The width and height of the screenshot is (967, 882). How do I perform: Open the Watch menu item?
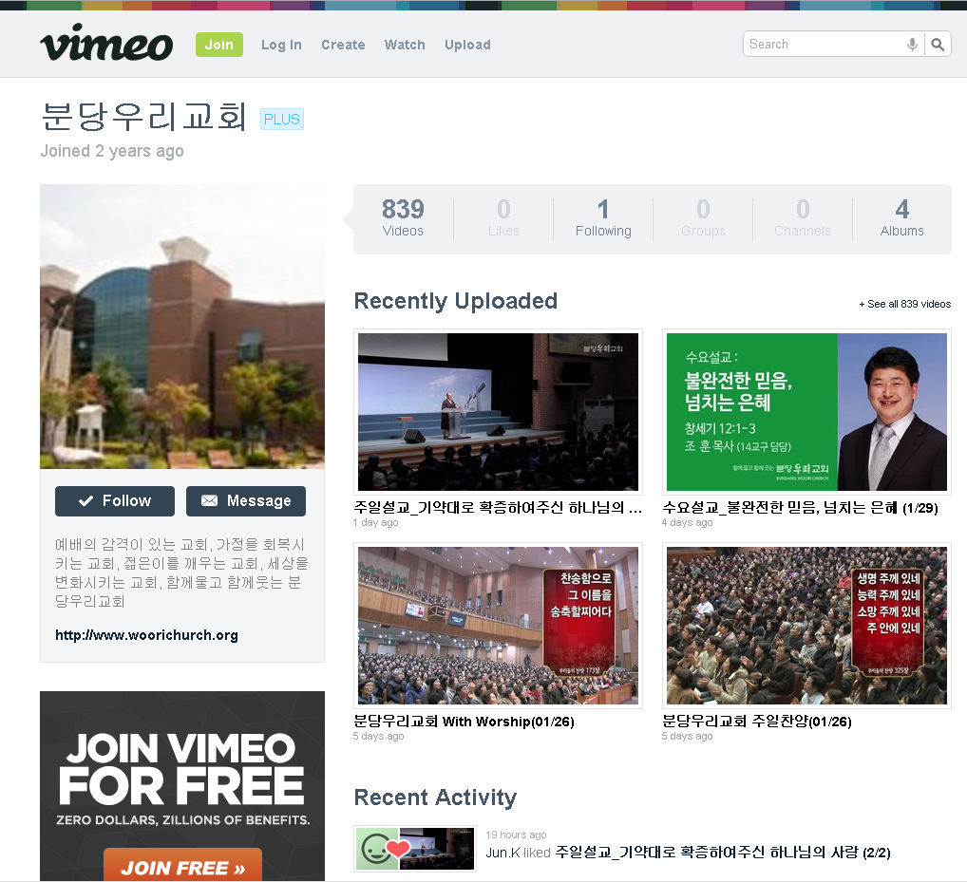pyautogui.click(x=405, y=45)
